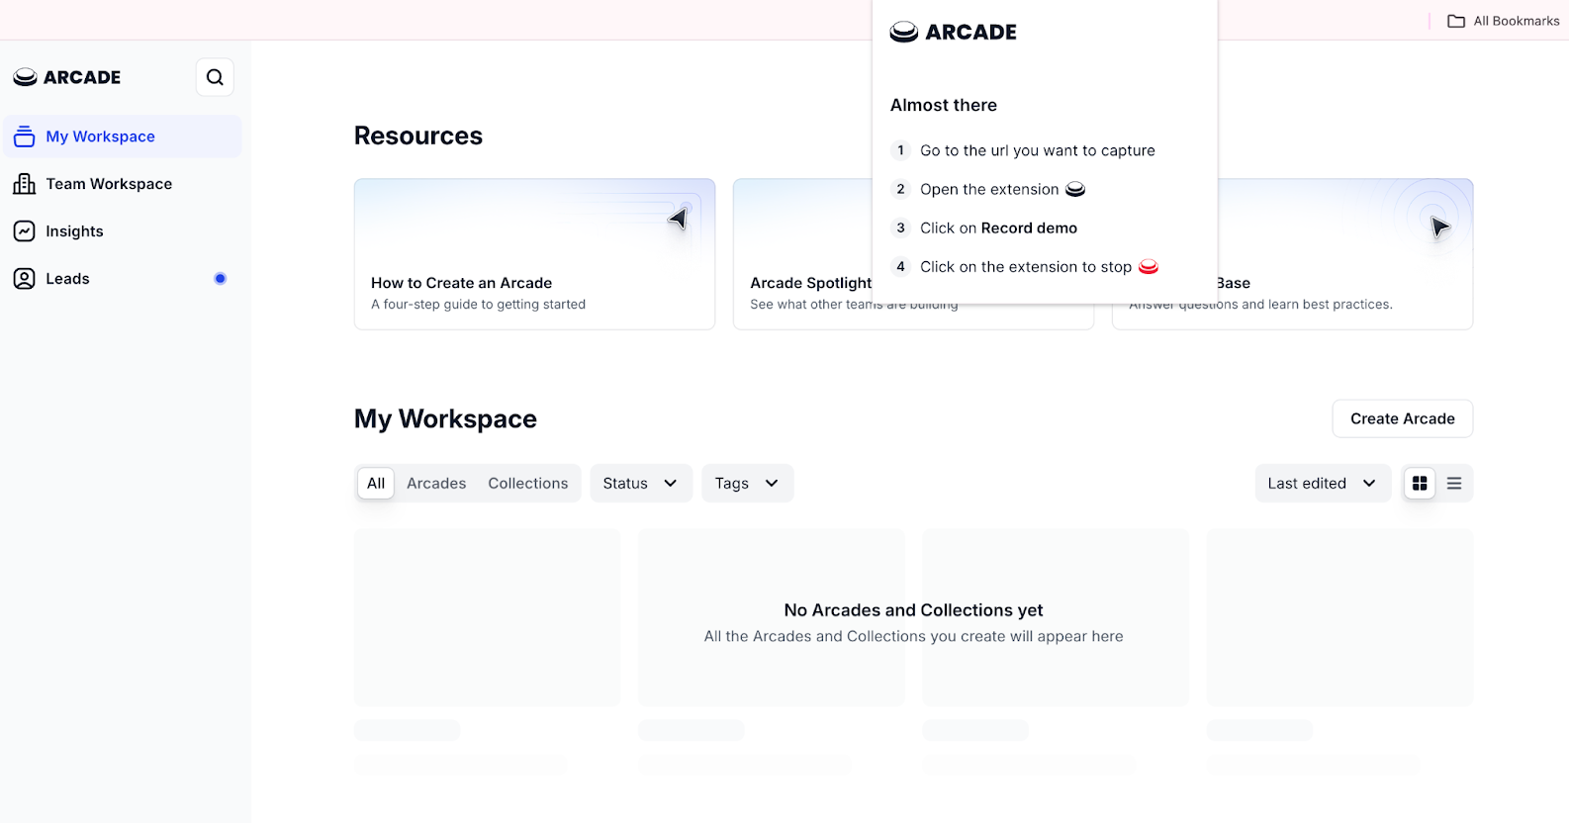Click the Create Arcade button
Screen dimensions: 1569x823
coord(1403,418)
